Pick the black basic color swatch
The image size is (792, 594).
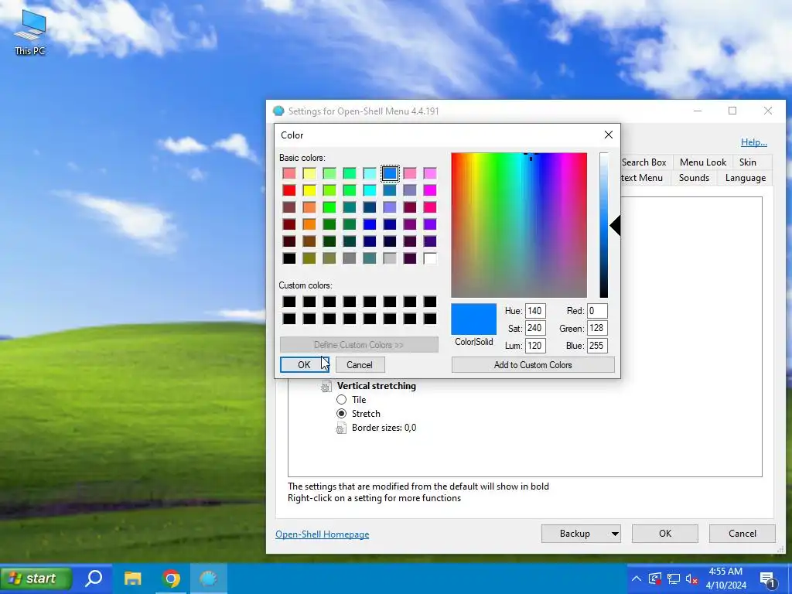pos(289,258)
